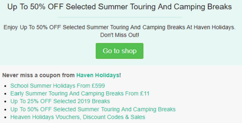Image resolution: width=242 pixels, height=123 pixels.
Task: Click the Up To 50% OFF list link
Action: click(x=93, y=109)
